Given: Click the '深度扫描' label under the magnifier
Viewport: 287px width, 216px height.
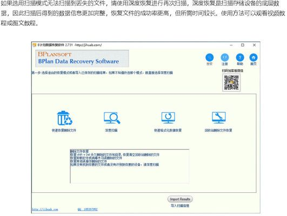Looking at the screenshot, I should pos(111,130).
